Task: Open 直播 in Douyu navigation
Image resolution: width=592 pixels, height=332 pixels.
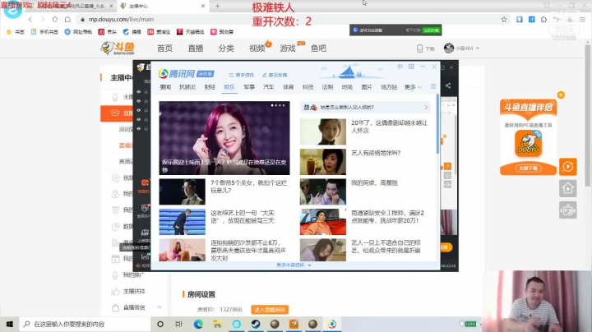Action: coord(196,48)
